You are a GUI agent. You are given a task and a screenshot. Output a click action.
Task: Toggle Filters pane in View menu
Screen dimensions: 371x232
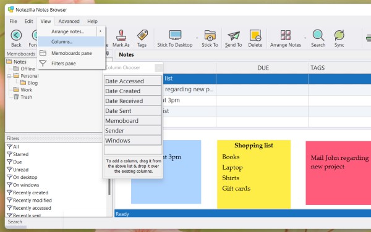point(71,64)
